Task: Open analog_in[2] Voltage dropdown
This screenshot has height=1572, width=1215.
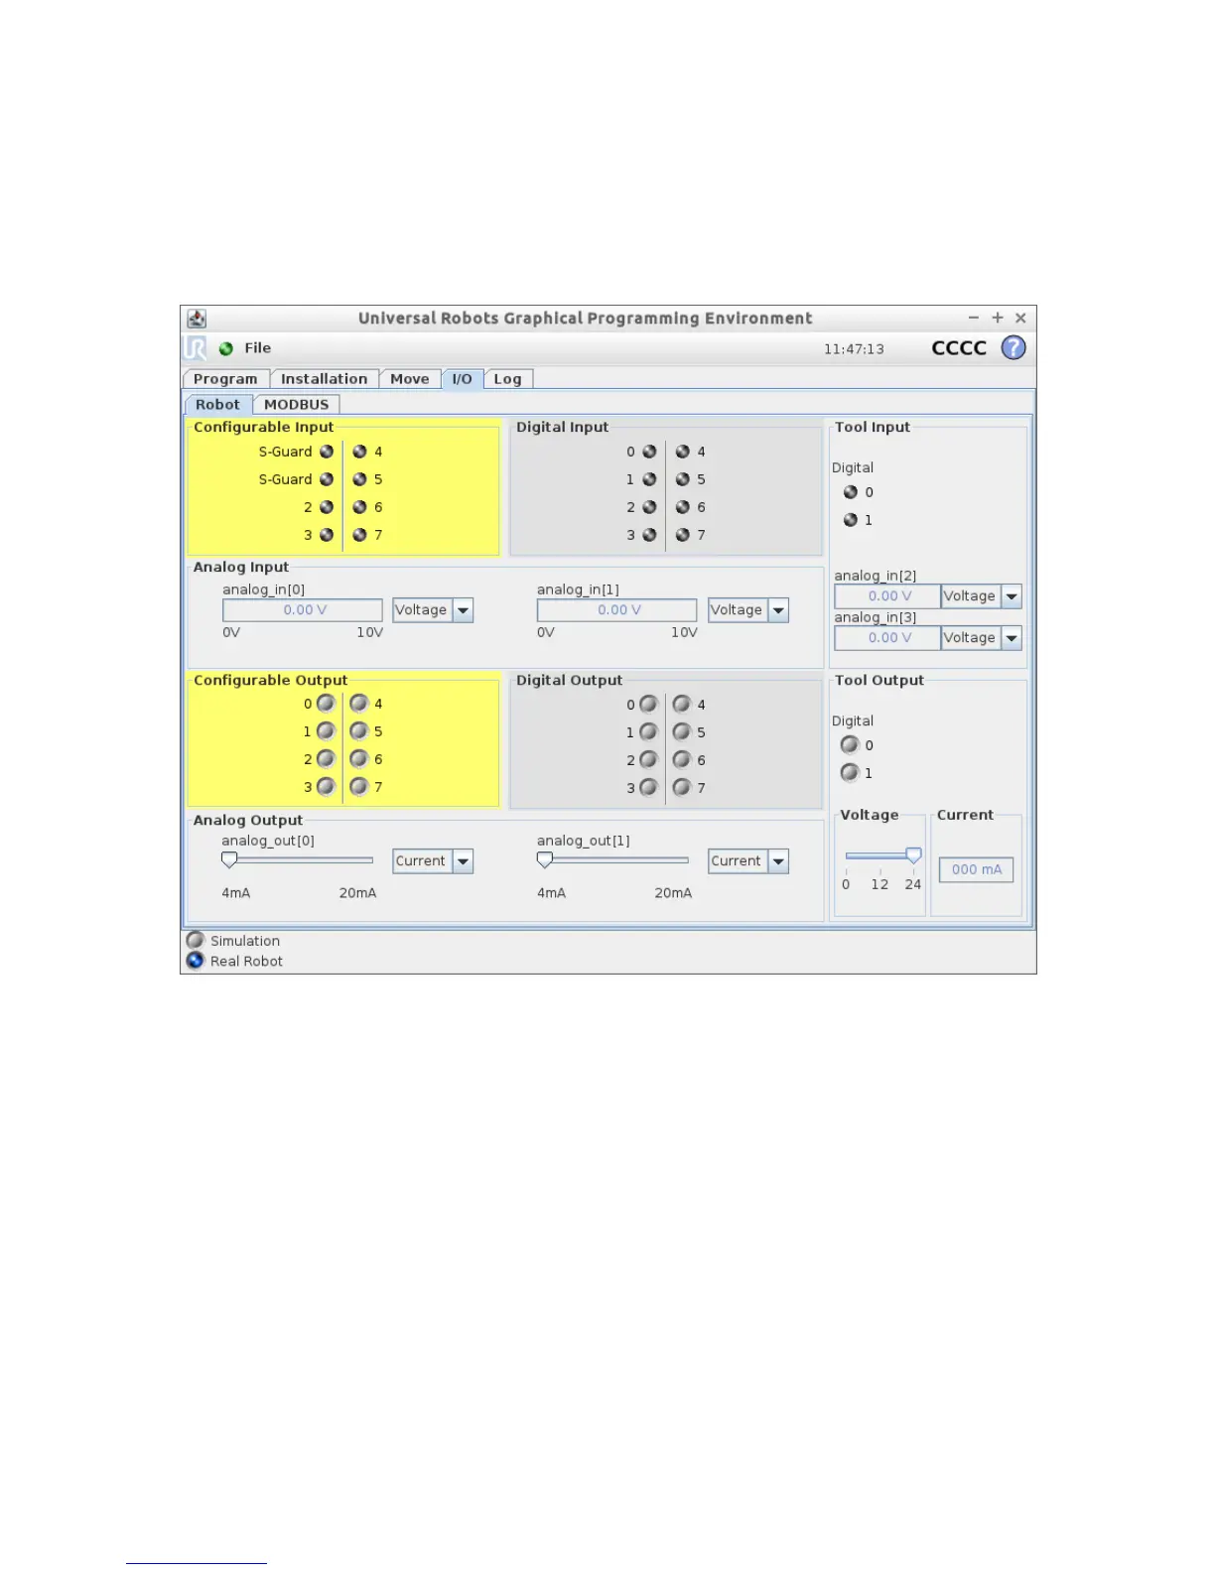Action: click(x=981, y=596)
